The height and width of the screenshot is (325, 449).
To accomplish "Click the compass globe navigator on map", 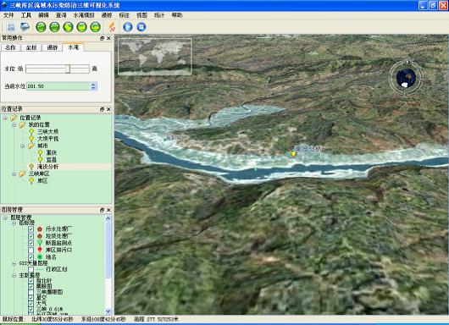I will (x=406, y=78).
